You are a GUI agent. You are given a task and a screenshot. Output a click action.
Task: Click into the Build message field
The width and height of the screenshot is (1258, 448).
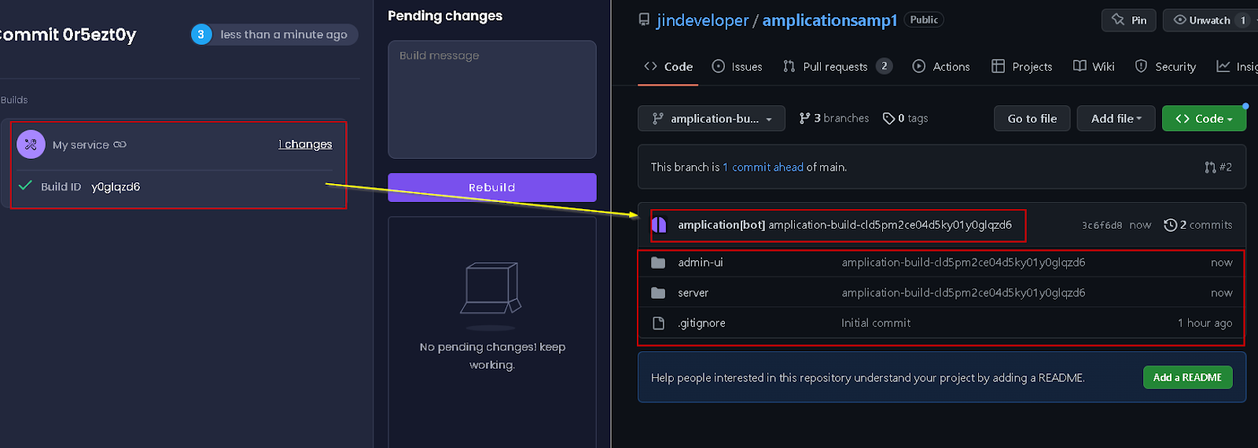(492, 99)
